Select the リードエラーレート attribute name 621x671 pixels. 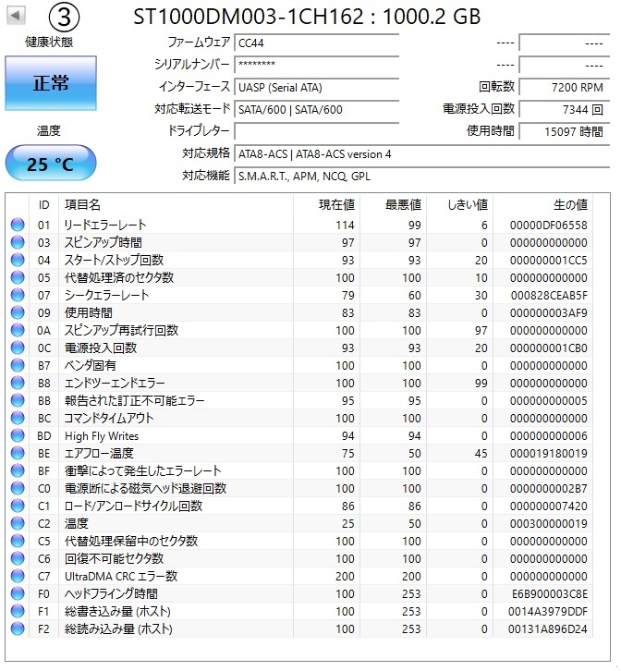tap(105, 225)
